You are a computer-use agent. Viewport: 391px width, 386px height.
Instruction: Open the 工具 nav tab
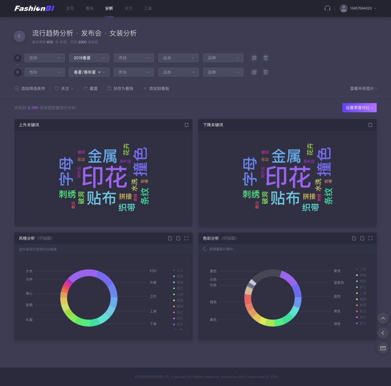tap(148, 8)
